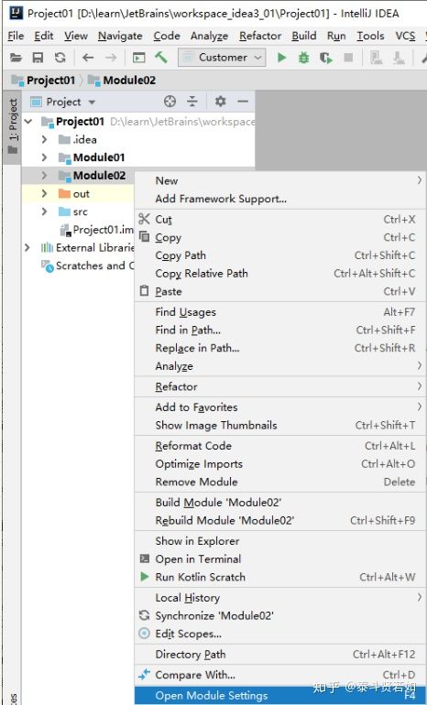427x705 pixels.
Task: Hide the Project panel with minus icon
Action: pyautogui.click(x=243, y=102)
